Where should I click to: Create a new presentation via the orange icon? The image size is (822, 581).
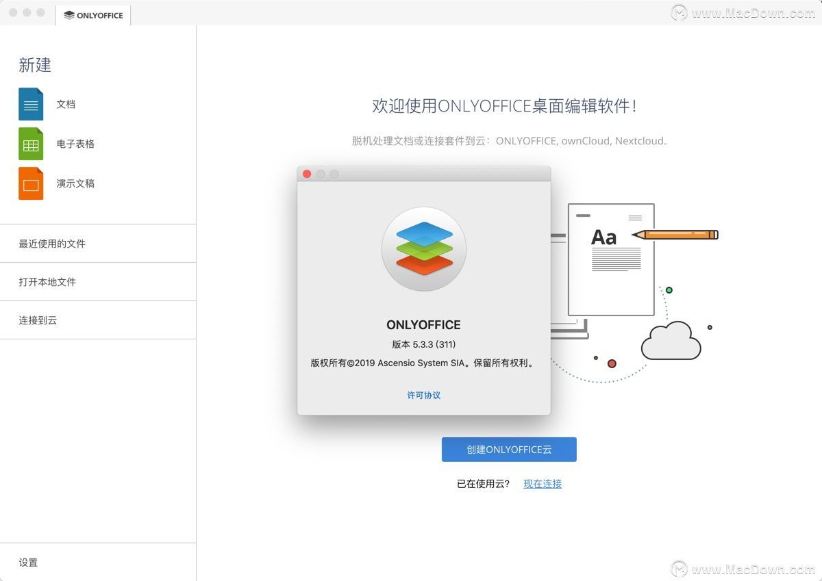tap(31, 184)
